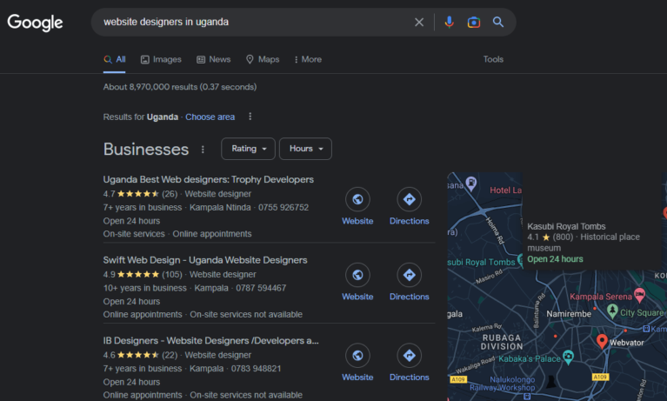This screenshot has height=401, width=667.
Task: Click Kasubi Royal Tombs map label
Action: click(482, 262)
